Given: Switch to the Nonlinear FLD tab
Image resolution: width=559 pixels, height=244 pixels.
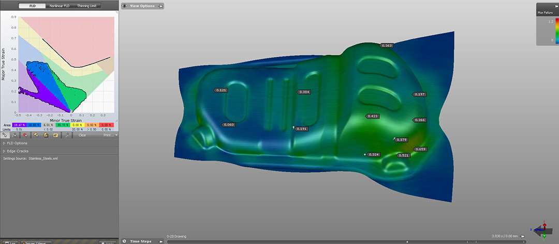Looking at the screenshot, I should [x=60, y=6].
